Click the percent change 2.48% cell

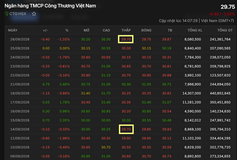(65, 84)
